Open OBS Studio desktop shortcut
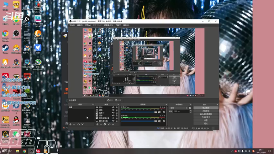 click(x=16, y=35)
